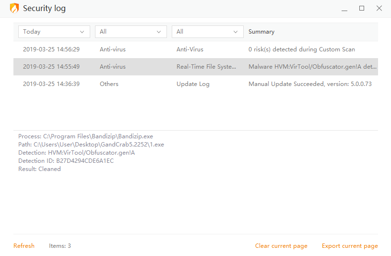Image resolution: width=391 pixels, height=256 pixels.
Task: Click the Real-Time File System cell
Action: point(206,67)
